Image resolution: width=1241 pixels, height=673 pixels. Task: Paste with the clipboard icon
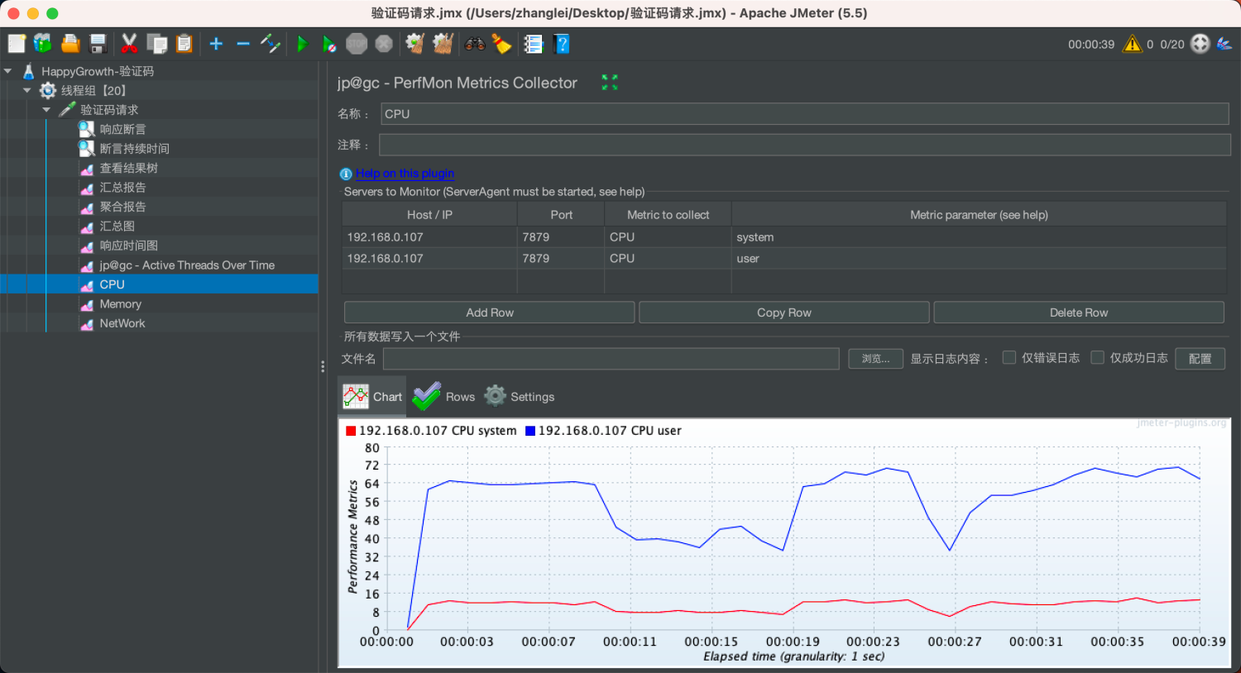click(x=184, y=44)
